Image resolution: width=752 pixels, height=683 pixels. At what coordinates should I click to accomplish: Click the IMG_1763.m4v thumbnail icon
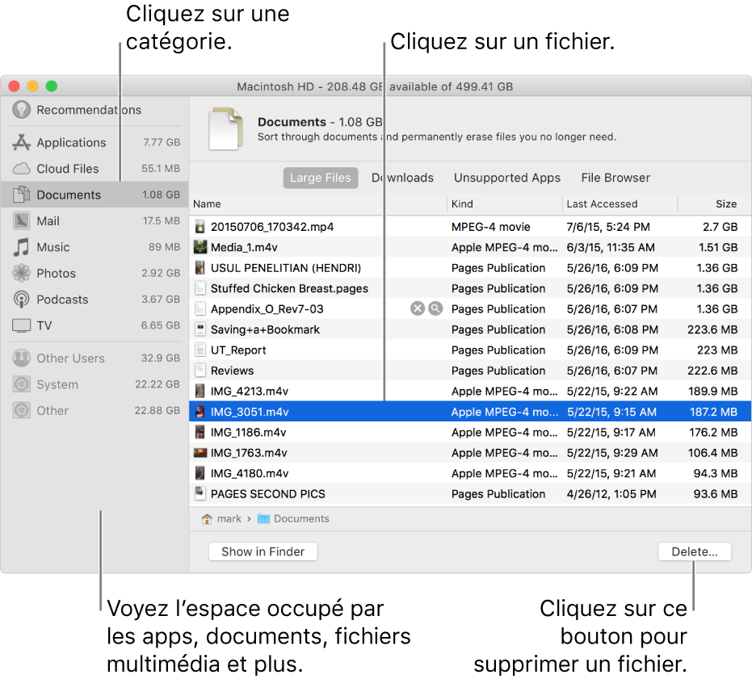[x=200, y=453]
